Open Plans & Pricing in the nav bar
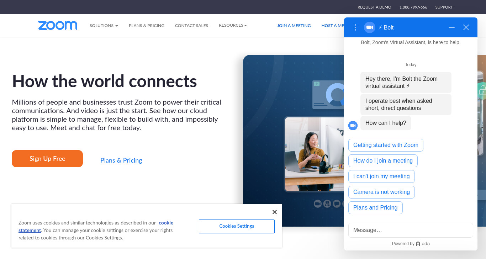486x259 pixels. pyautogui.click(x=147, y=26)
